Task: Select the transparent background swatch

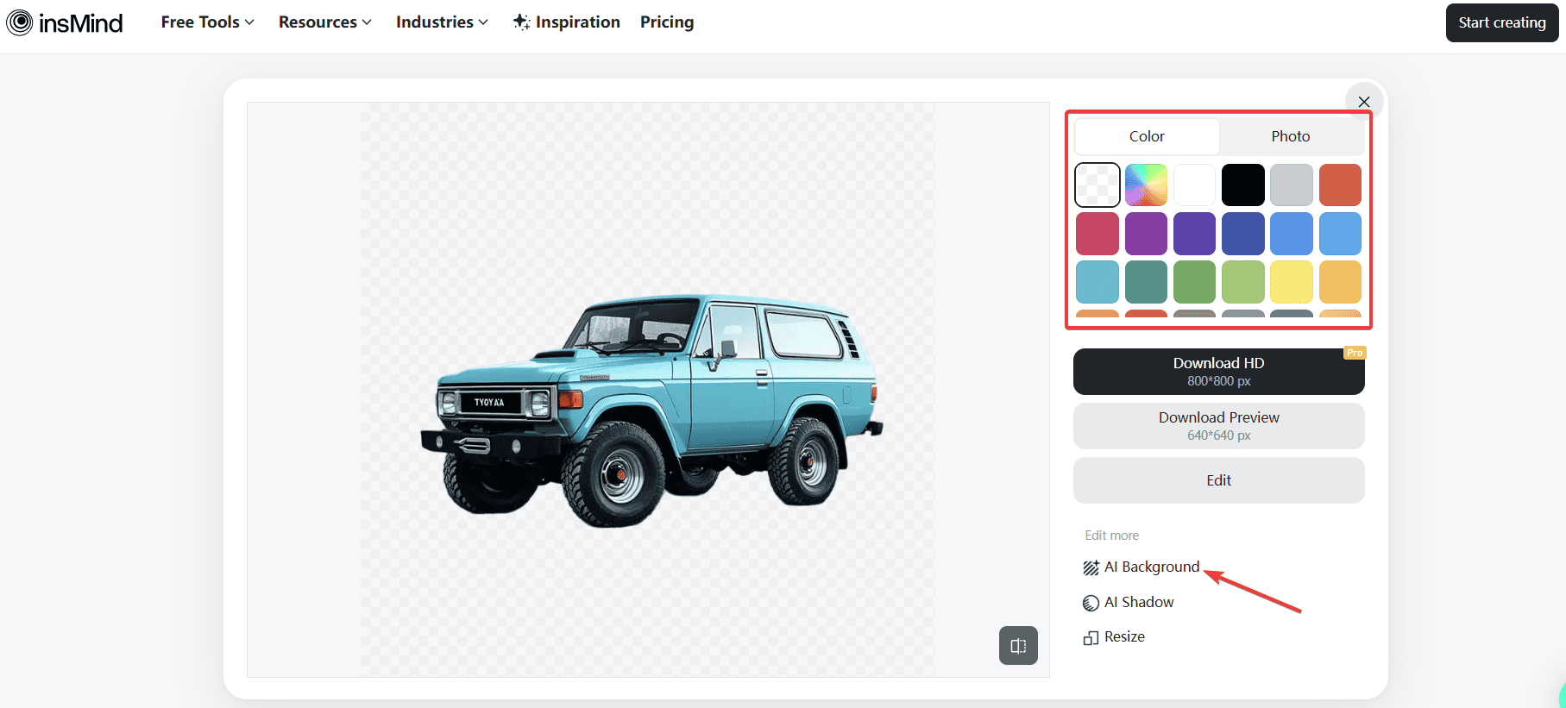Action: pos(1097,185)
